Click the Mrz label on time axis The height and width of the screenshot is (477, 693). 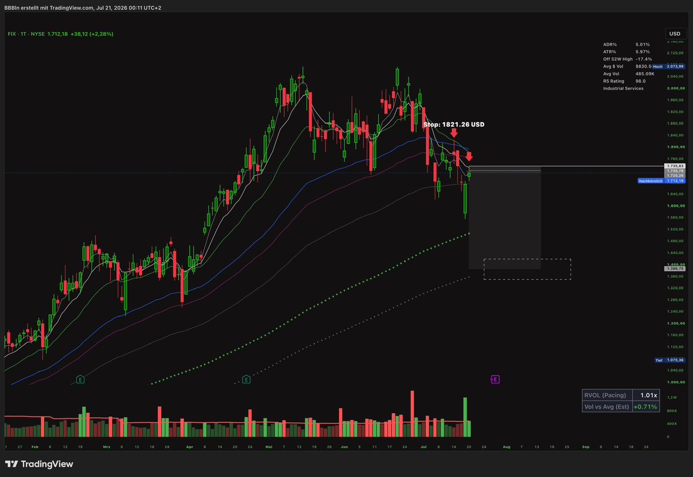[106, 447]
